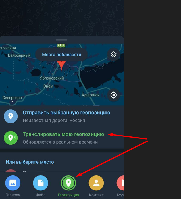The width and height of the screenshot is (181, 199).
Task: Click the Контакт tab label
Action: [x=96, y=195]
